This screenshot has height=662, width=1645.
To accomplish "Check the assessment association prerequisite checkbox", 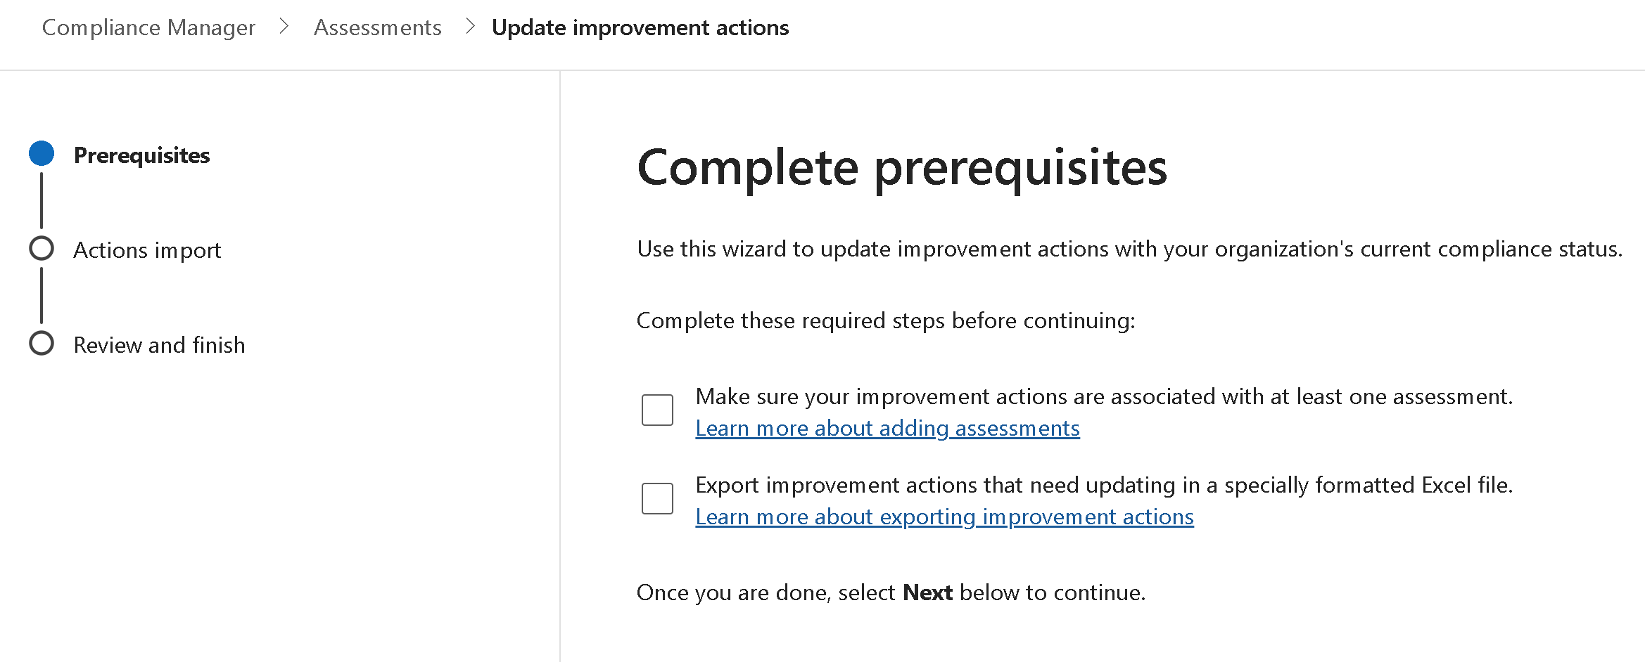I will (x=657, y=410).
